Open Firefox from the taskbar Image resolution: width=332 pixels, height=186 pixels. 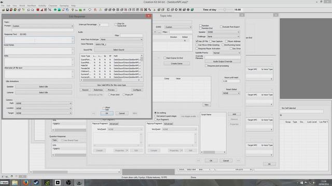[25, 182]
